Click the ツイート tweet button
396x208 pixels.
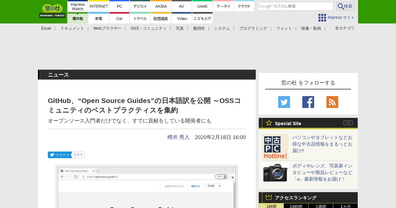[x=59, y=155]
